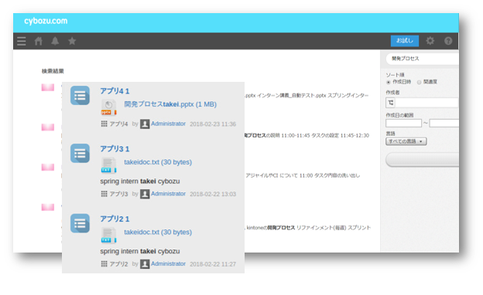Click Administrator avatar in アプリ3 result

click(145, 194)
